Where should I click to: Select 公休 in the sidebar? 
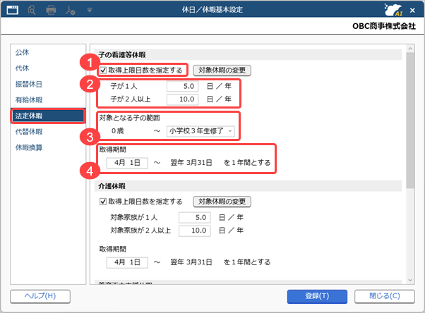coord(22,52)
